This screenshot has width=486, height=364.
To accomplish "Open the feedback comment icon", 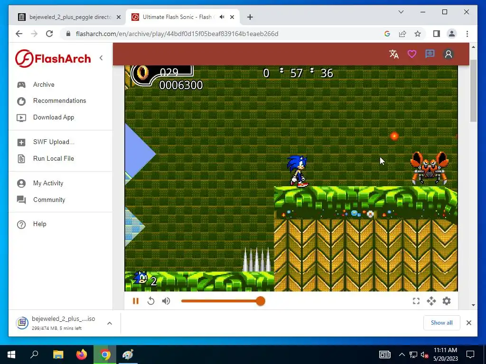I will (430, 54).
